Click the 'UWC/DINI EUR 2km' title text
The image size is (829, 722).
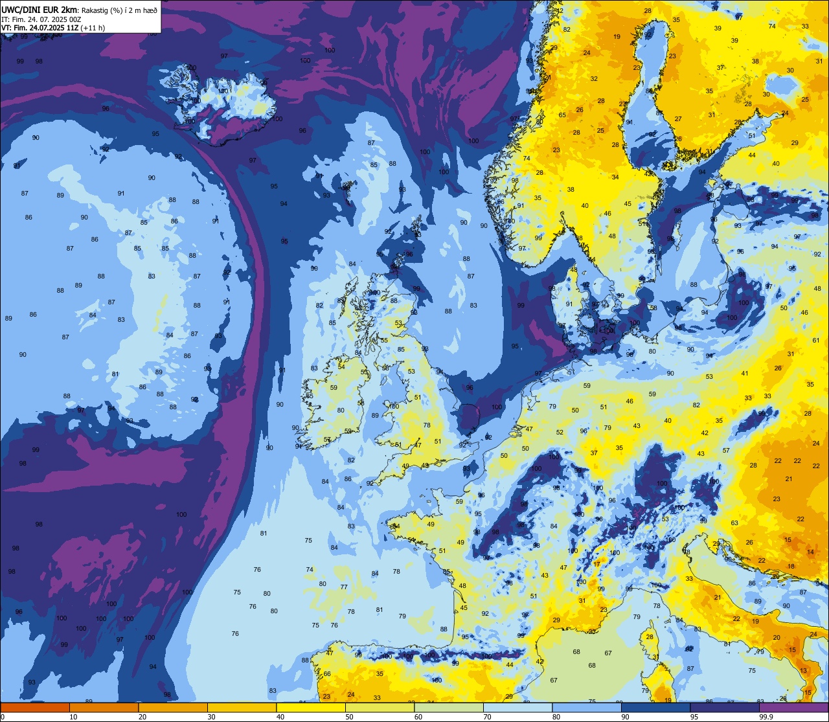pos(39,9)
